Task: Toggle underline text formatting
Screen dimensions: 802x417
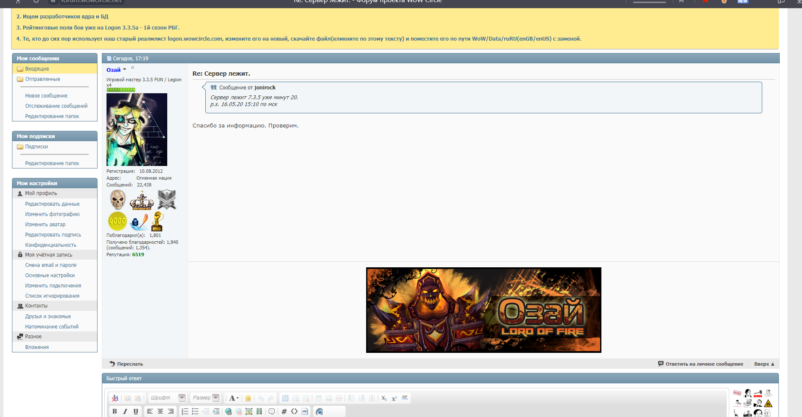Action: [136, 411]
